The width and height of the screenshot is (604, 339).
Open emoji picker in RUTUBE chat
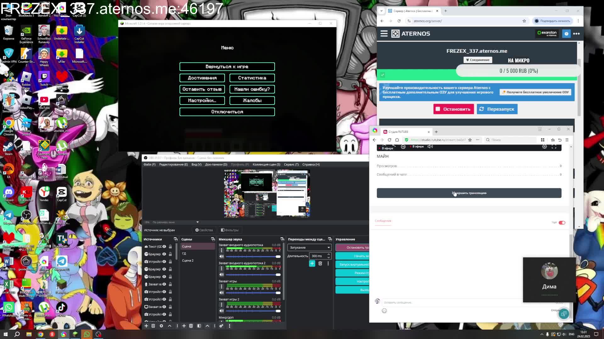384,311
